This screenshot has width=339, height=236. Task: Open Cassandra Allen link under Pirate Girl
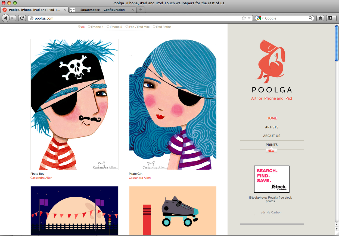(140, 178)
